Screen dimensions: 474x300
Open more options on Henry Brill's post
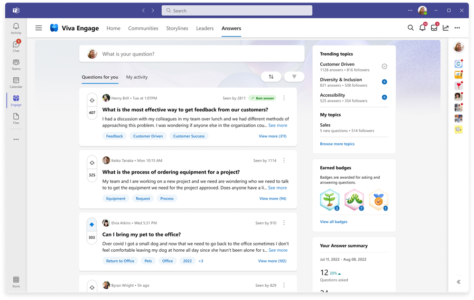(284, 98)
